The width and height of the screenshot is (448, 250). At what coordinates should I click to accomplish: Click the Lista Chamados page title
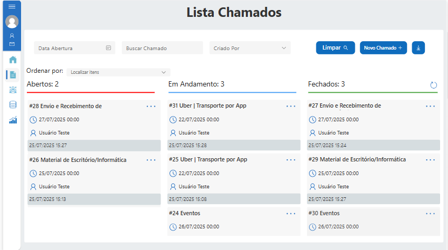234,13
